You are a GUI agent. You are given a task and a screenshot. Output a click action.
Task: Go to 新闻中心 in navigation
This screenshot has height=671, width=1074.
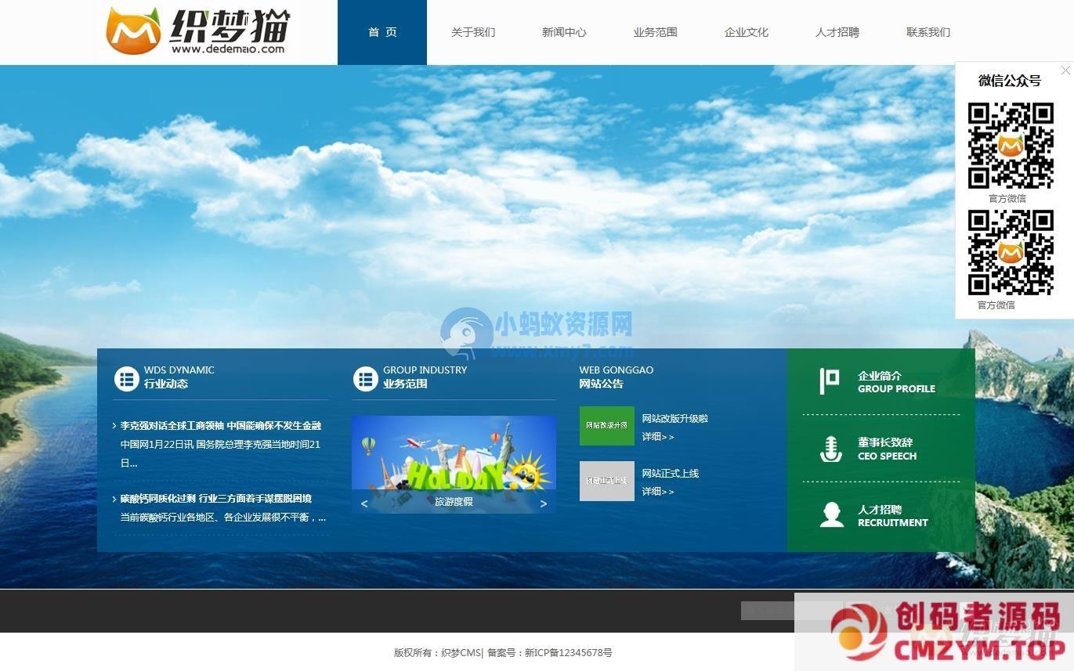tap(564, 32)
